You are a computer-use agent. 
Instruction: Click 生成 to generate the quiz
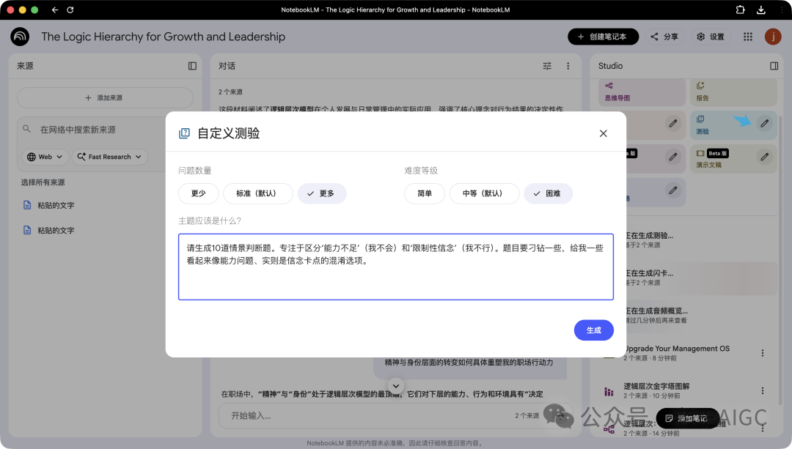pyautogui.click(x=593, y=330)
